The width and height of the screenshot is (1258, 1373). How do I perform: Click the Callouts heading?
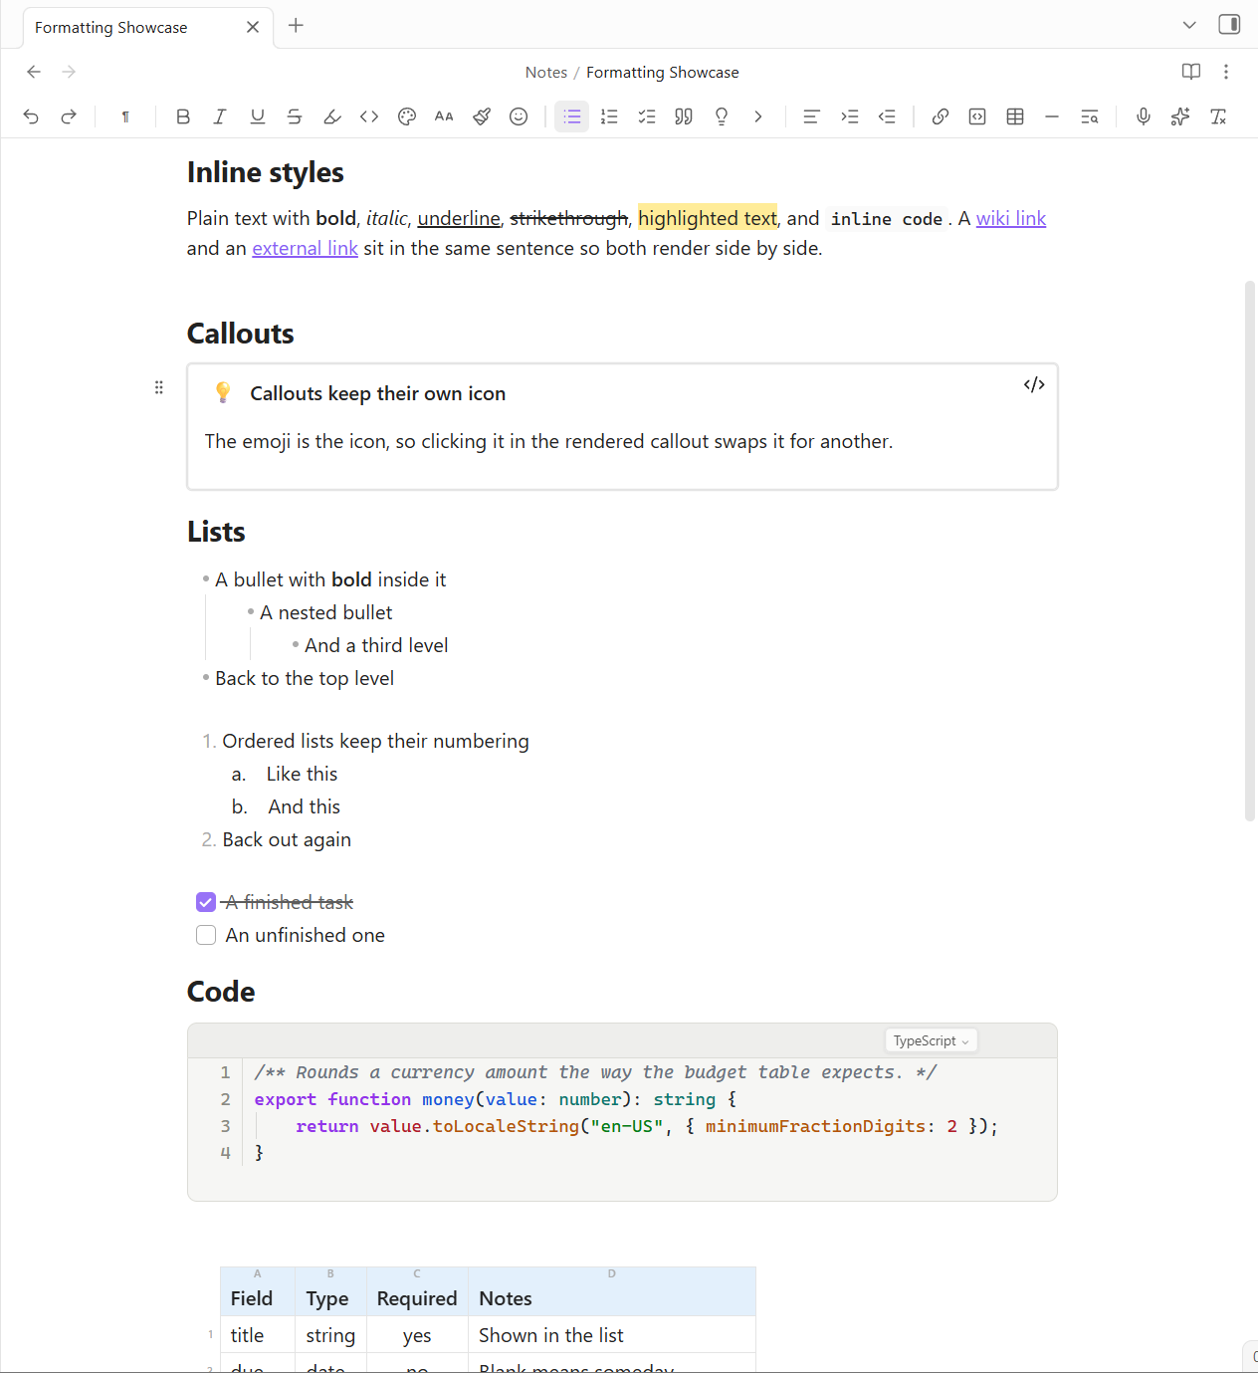point(240,334)
